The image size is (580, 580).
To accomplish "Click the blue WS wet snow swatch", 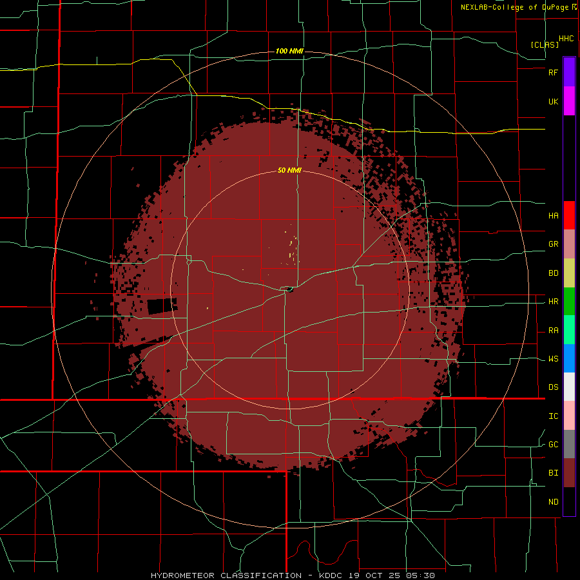I will pos(569,358).
